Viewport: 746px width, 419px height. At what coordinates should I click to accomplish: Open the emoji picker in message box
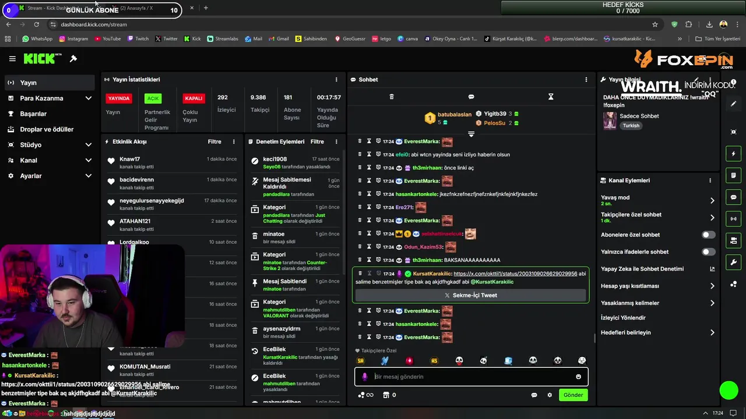579,377
